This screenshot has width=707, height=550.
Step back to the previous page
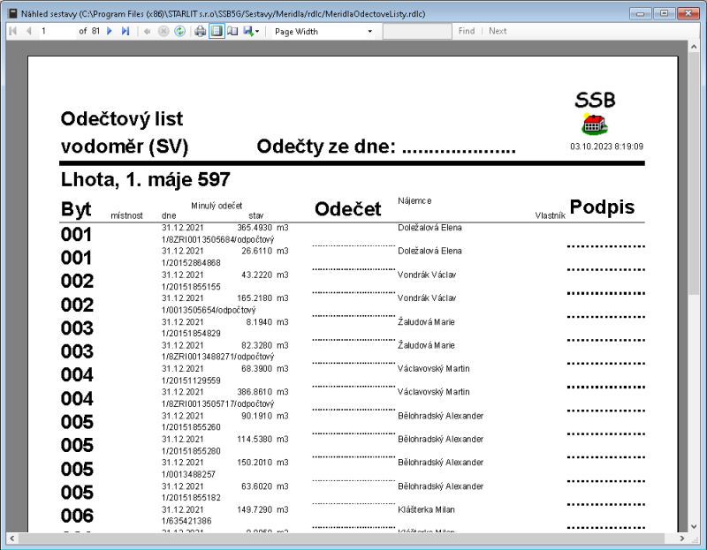coord(27,31)
